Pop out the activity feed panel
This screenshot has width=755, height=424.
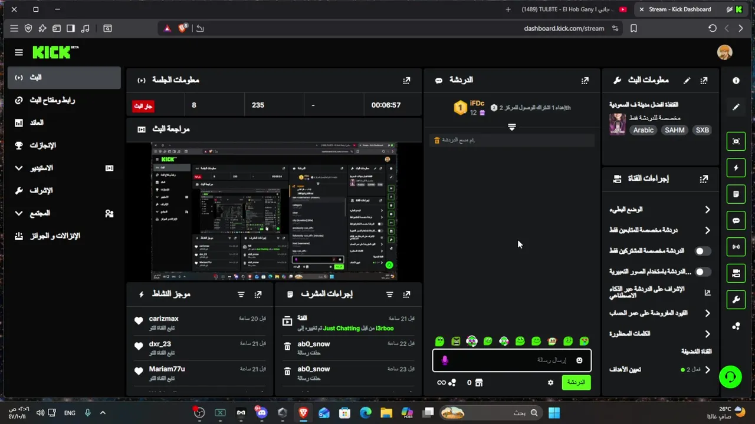click(258, 294)
